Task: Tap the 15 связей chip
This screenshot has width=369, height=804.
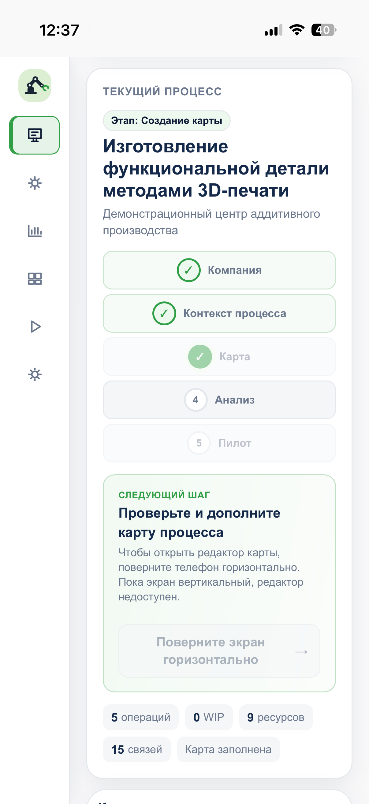Action: [137, 749]
